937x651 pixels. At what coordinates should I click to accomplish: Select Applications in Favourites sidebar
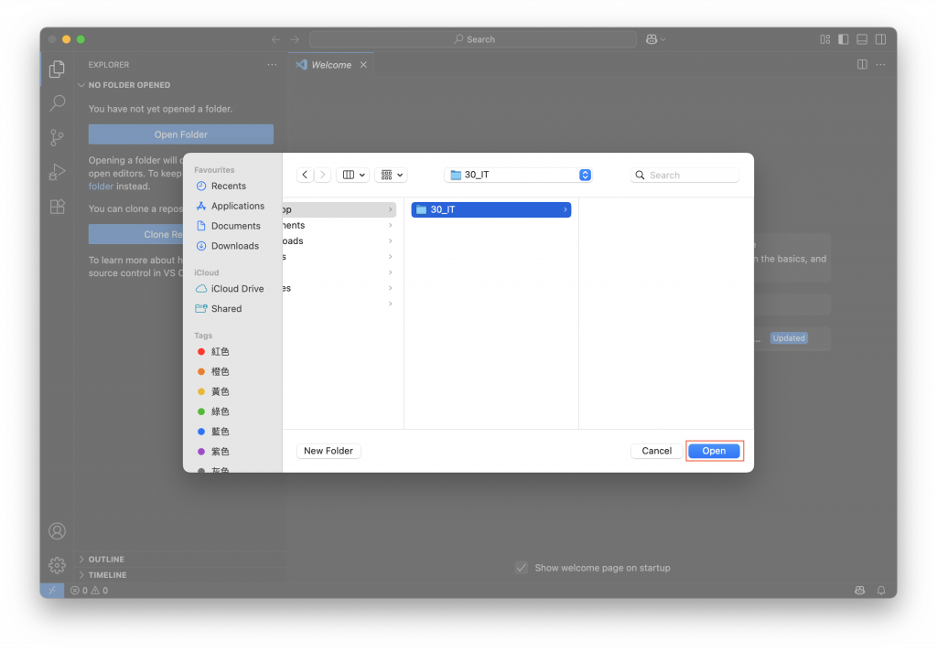[237, 206]
